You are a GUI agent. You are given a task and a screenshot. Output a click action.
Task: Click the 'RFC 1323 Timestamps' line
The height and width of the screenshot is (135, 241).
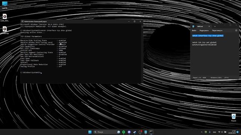[x=43, y=48]
